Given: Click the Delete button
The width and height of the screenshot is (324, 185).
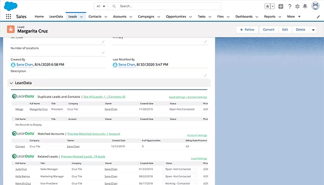Looking at the screenshot, I should point(300,30).
